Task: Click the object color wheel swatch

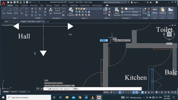Action: pyautogui.click(x=122, y=9)
